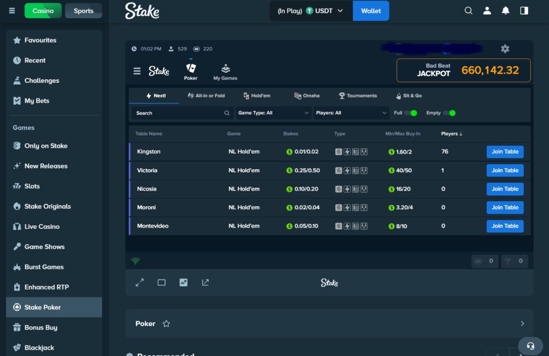Screen dimensions: 549x356
Task: Open the site-wide search magnifier
Action: (x=468, y=10)
